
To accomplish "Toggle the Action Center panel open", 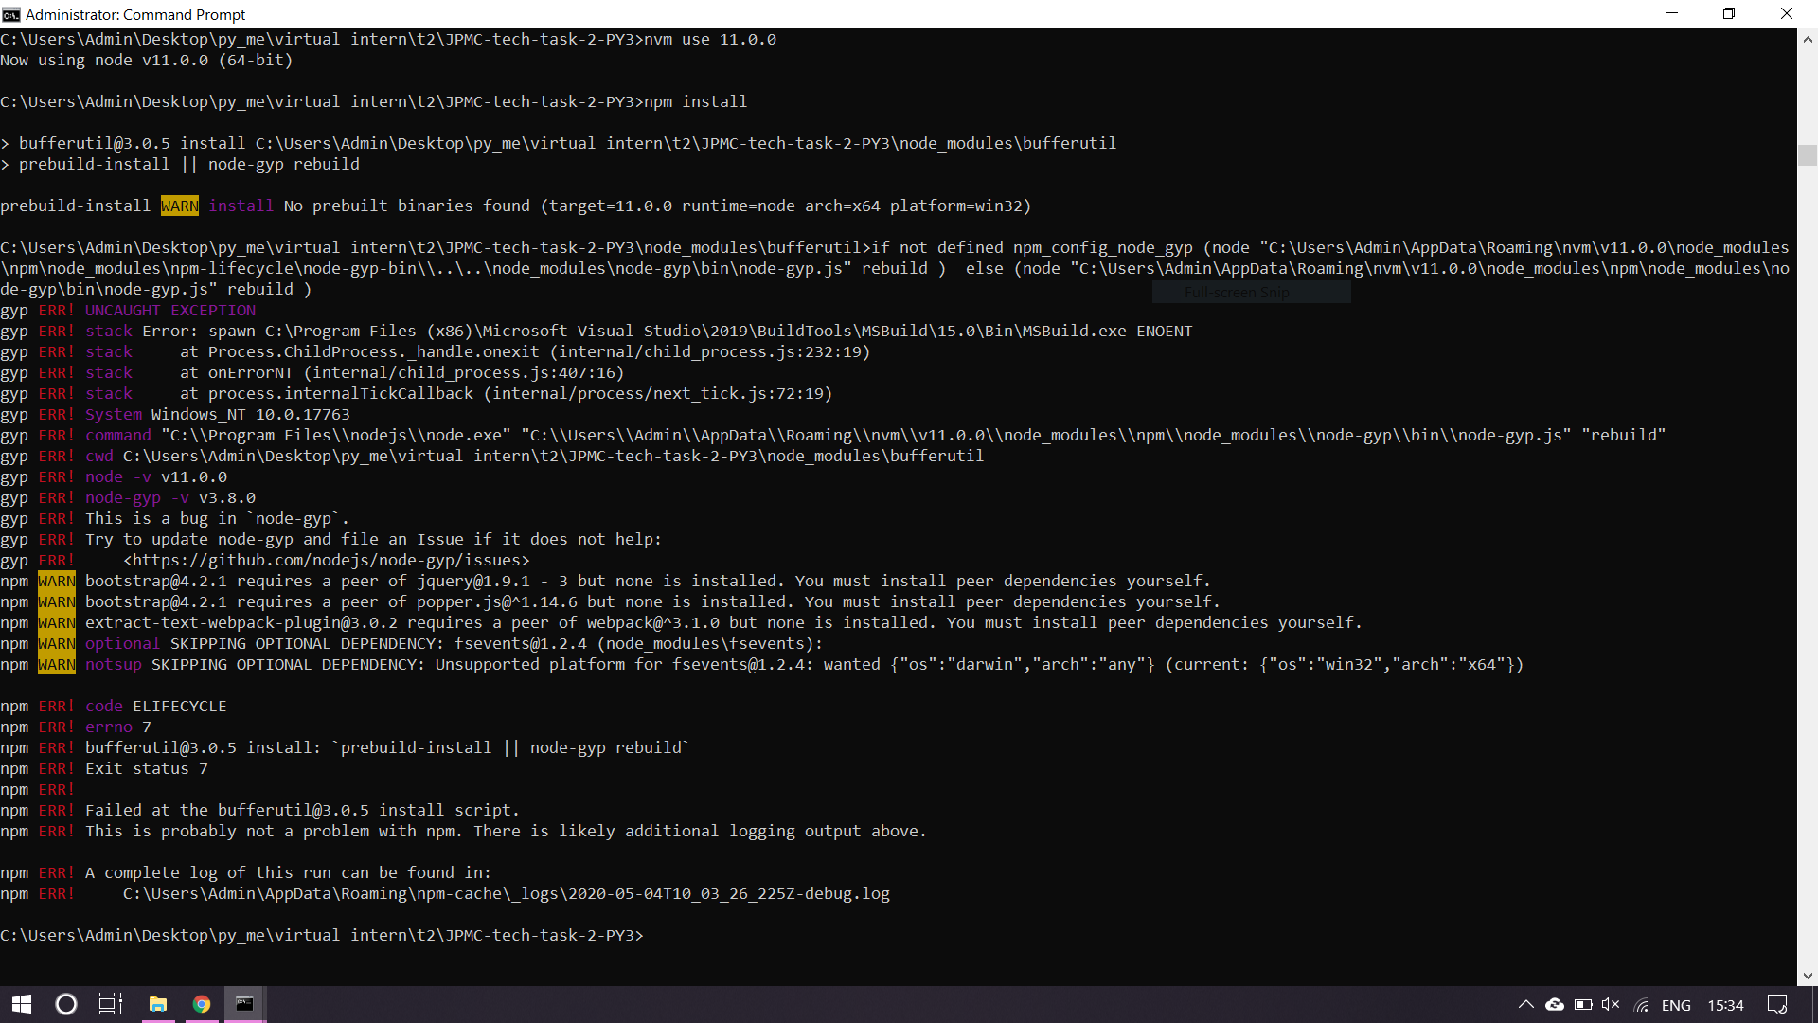I will pos(1776,1004).
